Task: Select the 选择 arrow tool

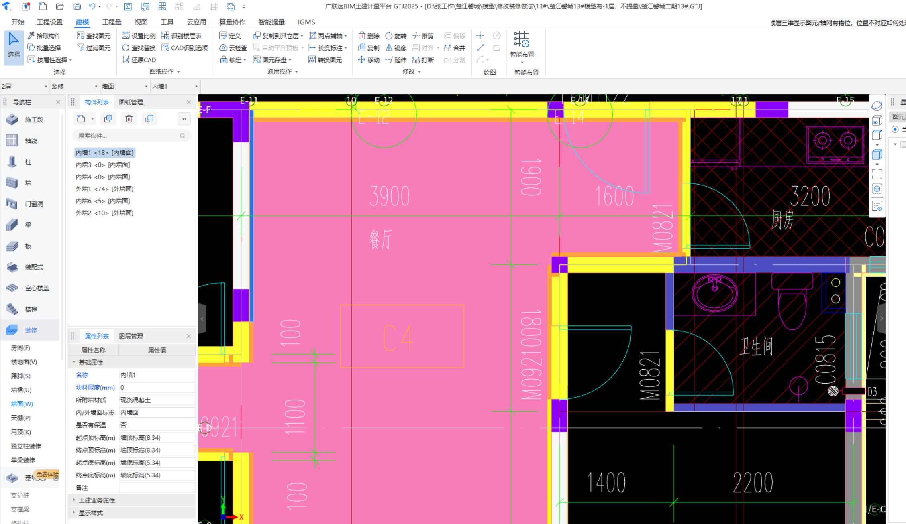Action: click(14, 47)
